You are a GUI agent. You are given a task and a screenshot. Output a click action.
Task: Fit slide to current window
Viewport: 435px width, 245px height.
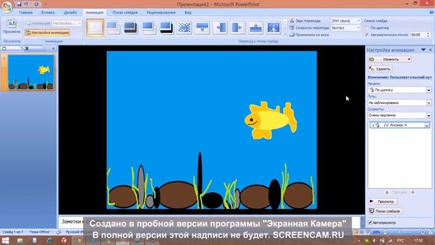[x=431, y=231]
